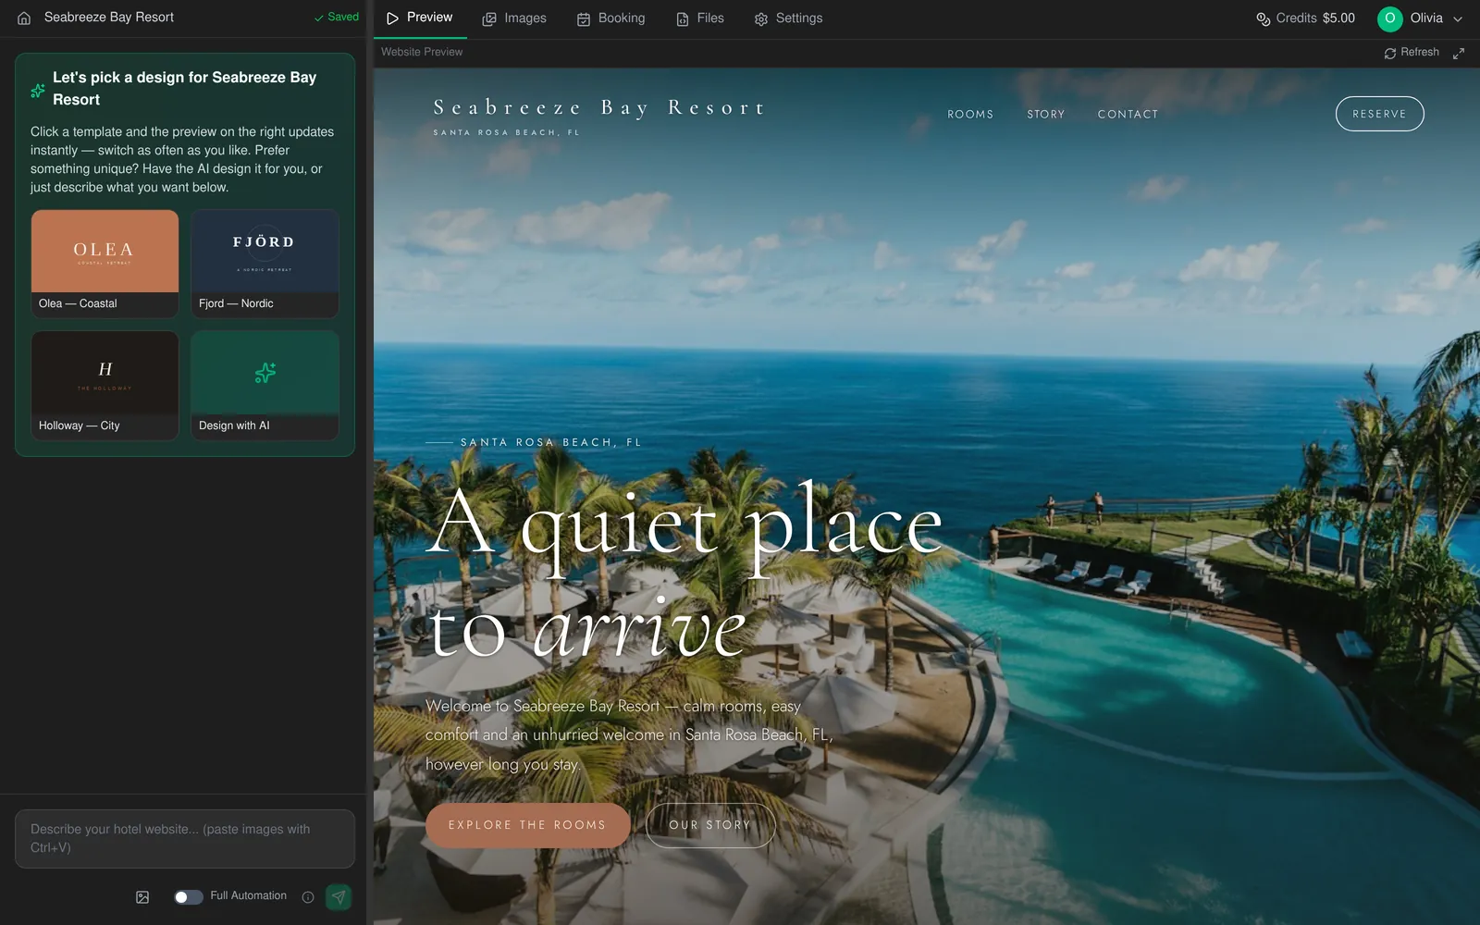This screenshot has width=1480, height=925.
Task: Open the CONTACT nav link
Action: (x=1128, y=115)
